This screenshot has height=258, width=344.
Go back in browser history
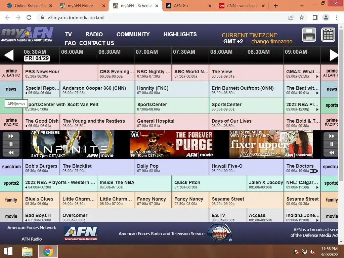(7, 17)
